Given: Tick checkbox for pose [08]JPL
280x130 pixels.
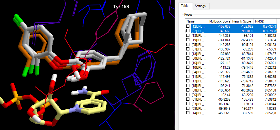Looking at the screenshot, I should (188, 90).
